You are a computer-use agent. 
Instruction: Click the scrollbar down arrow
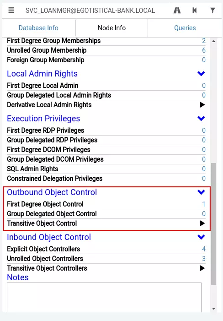click(x=213, y=309)
